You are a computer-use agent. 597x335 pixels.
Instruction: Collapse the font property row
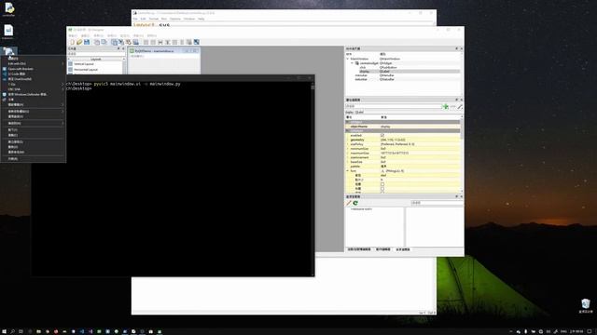pyautogui.click(x=348, y=171)
